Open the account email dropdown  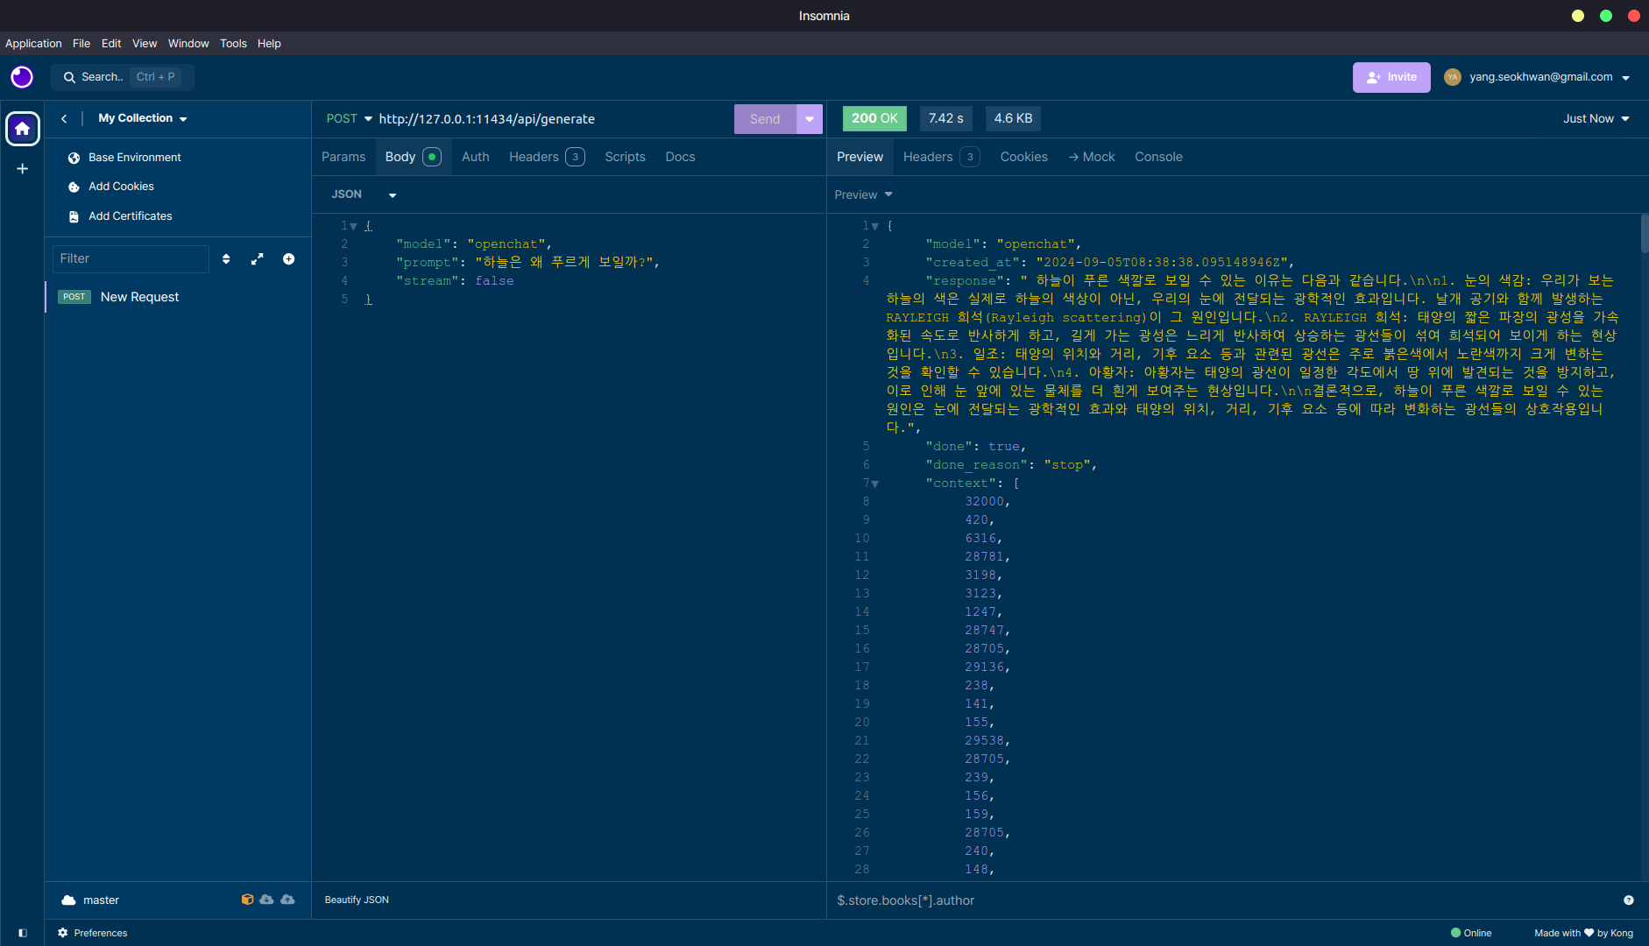pos(1537,77)
